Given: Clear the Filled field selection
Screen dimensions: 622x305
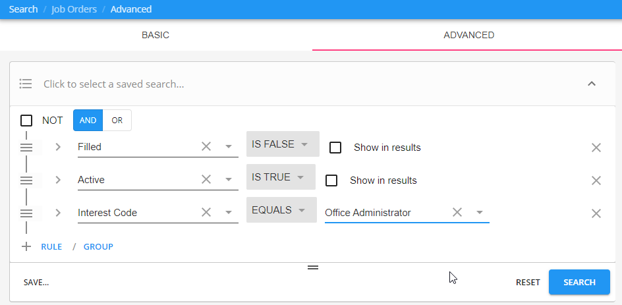Looking at the screenshot, I should click(206, 147).
